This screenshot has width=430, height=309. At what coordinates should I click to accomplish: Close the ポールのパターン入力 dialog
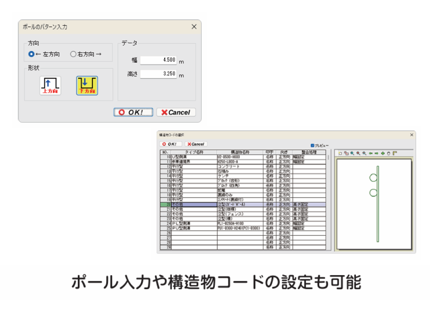pyautogui.click(x=194, y=27)
